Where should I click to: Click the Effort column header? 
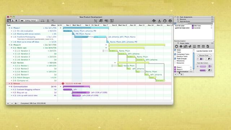(53, 25)
